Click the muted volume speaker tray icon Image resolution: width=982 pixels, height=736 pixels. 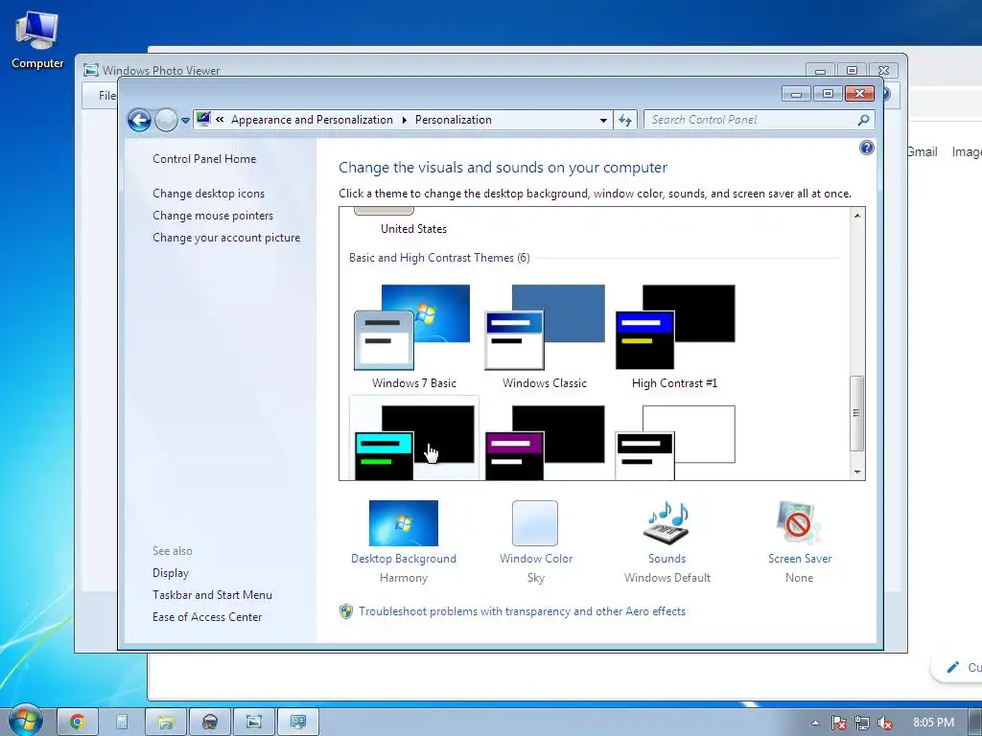coord(885,723)
